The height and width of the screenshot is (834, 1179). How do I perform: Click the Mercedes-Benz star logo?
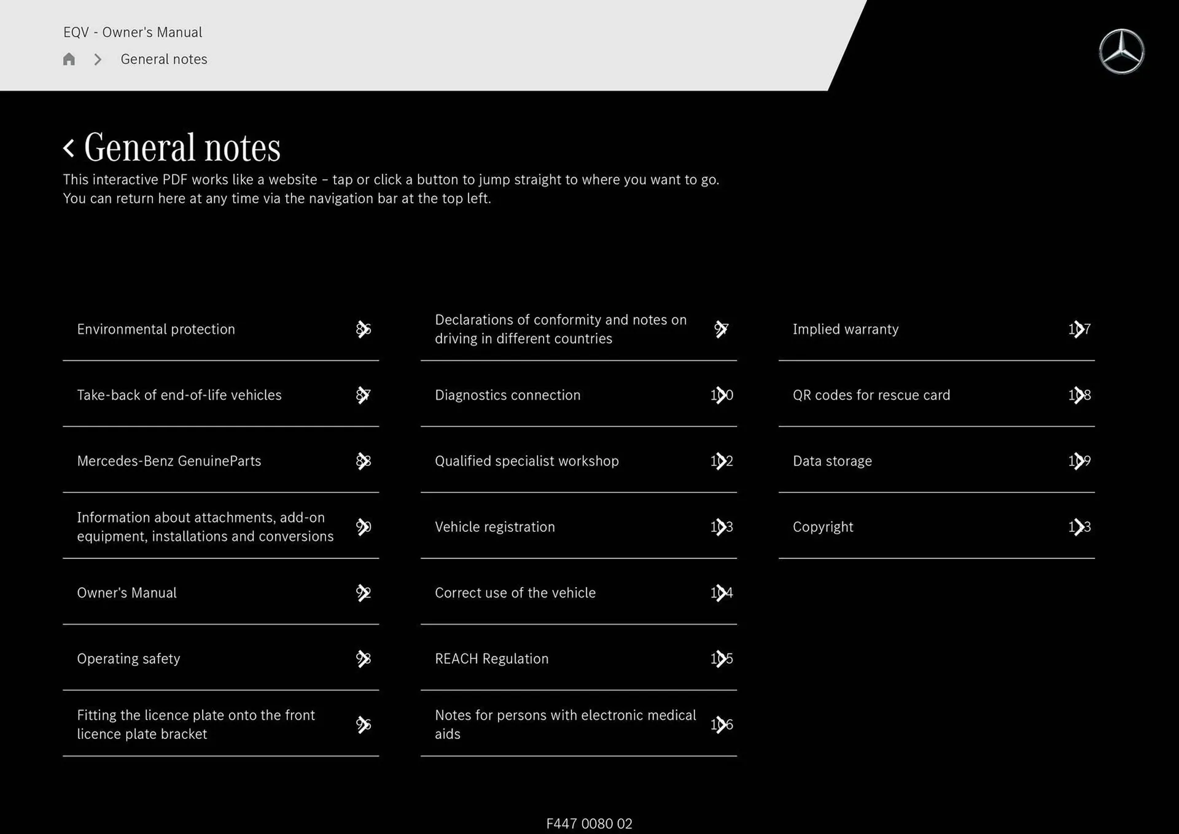(1121, 52)
